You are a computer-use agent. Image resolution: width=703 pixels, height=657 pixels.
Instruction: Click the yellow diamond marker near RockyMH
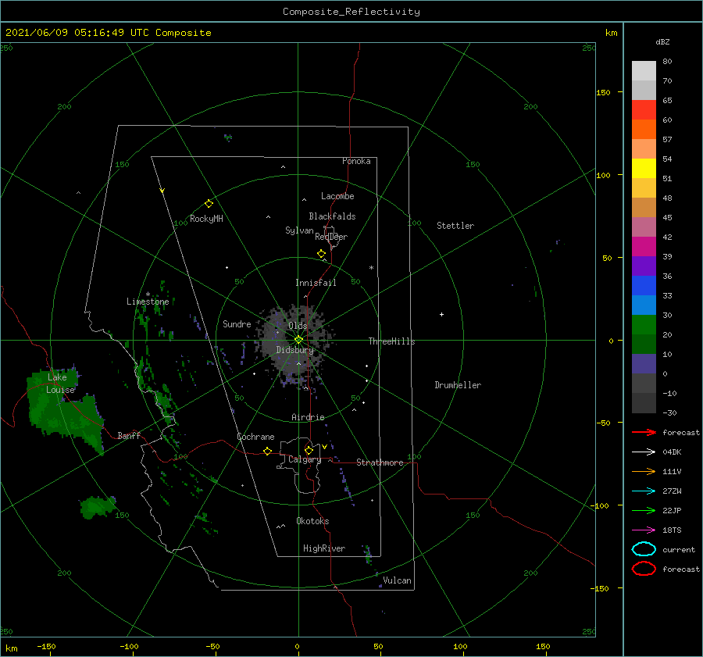(209, 203)
